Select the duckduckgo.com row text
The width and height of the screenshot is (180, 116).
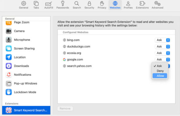point(79,46)
